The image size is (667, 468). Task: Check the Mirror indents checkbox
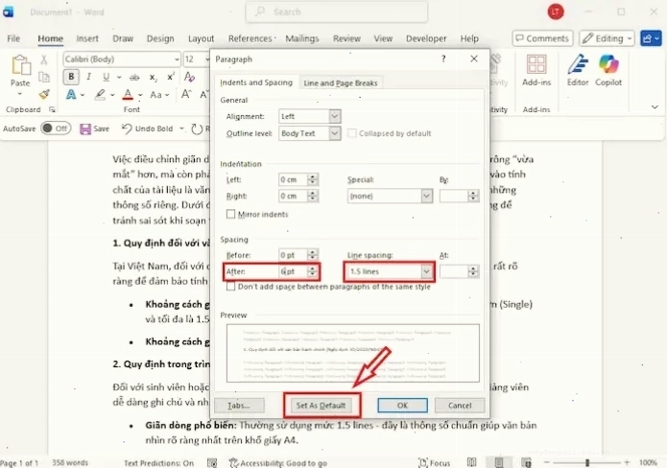coord(230,214)
